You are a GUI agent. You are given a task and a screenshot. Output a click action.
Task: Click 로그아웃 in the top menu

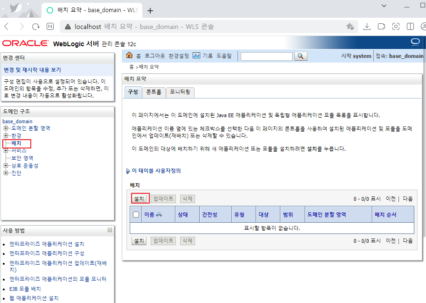click(154, 56)
